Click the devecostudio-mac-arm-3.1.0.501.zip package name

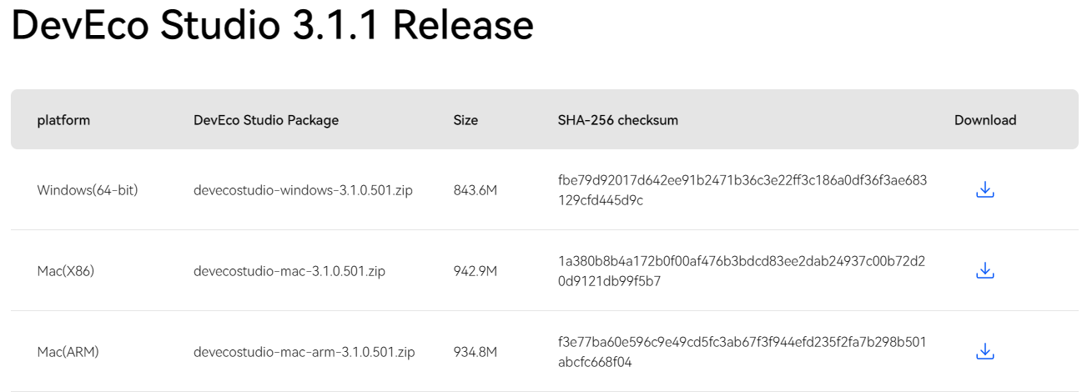304,352
